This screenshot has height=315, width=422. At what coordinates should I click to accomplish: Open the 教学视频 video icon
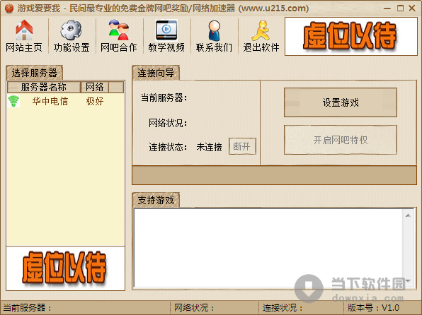click(166, 30)
